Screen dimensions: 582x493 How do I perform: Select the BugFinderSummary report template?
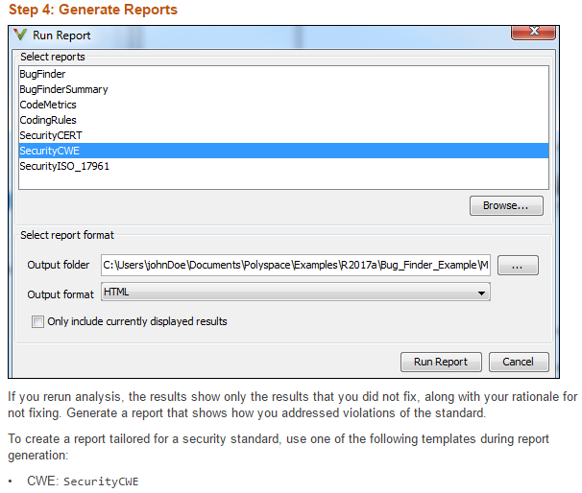click(283, 89)
